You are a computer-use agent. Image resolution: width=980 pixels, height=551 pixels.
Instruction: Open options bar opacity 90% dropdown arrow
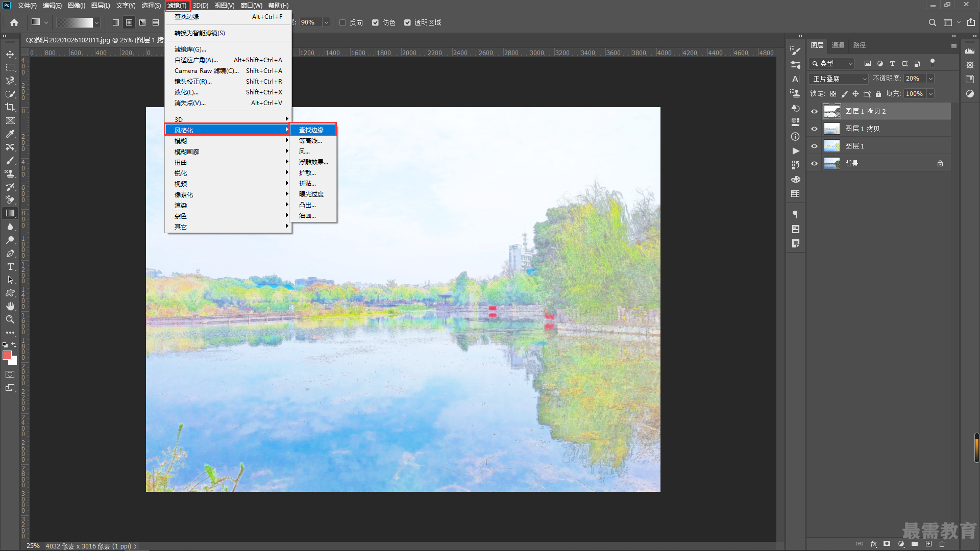pos(326,22)
